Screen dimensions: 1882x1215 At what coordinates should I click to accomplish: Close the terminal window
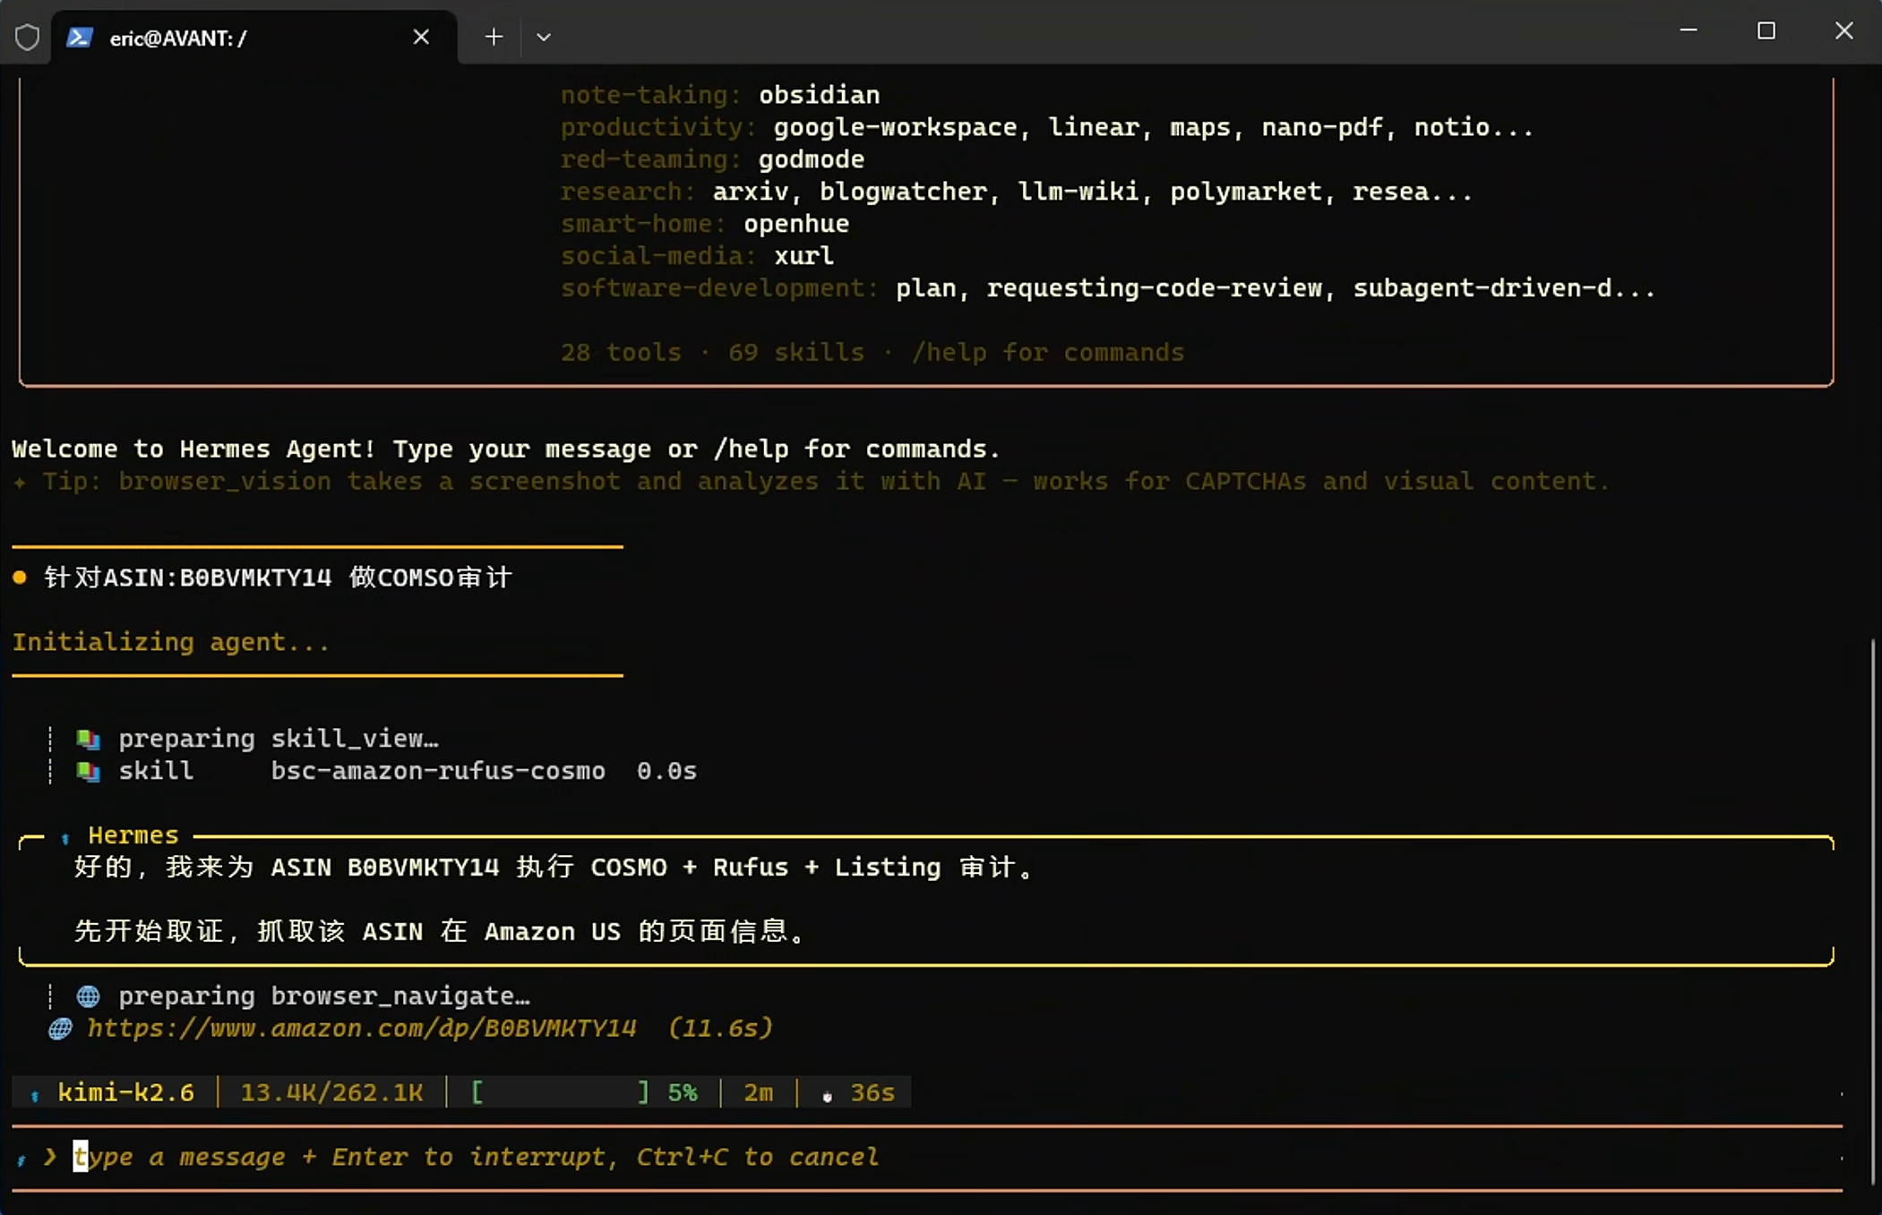1843,30
